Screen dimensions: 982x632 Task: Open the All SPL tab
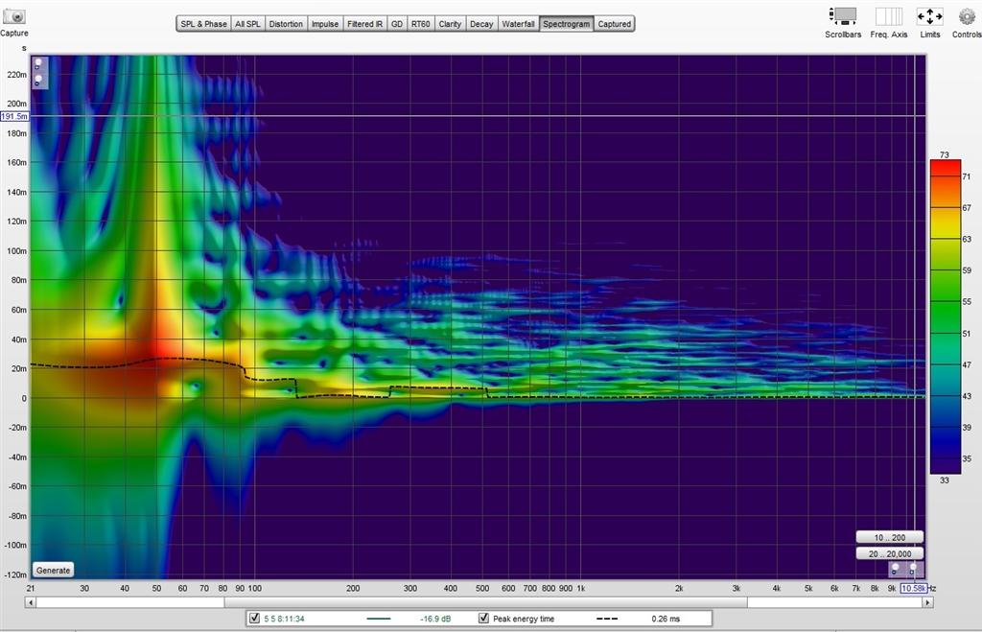[247, 24]
